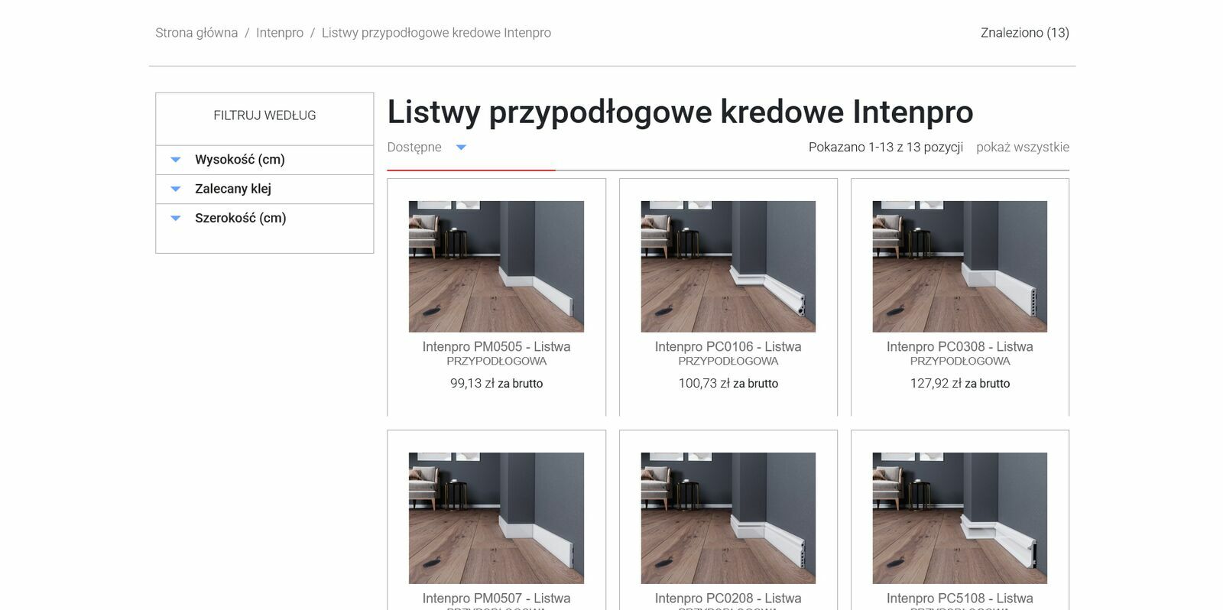Click the price '99,13 zł za brutto'
Viewport: 1223px width, 610px height.
tap(496, 384)
